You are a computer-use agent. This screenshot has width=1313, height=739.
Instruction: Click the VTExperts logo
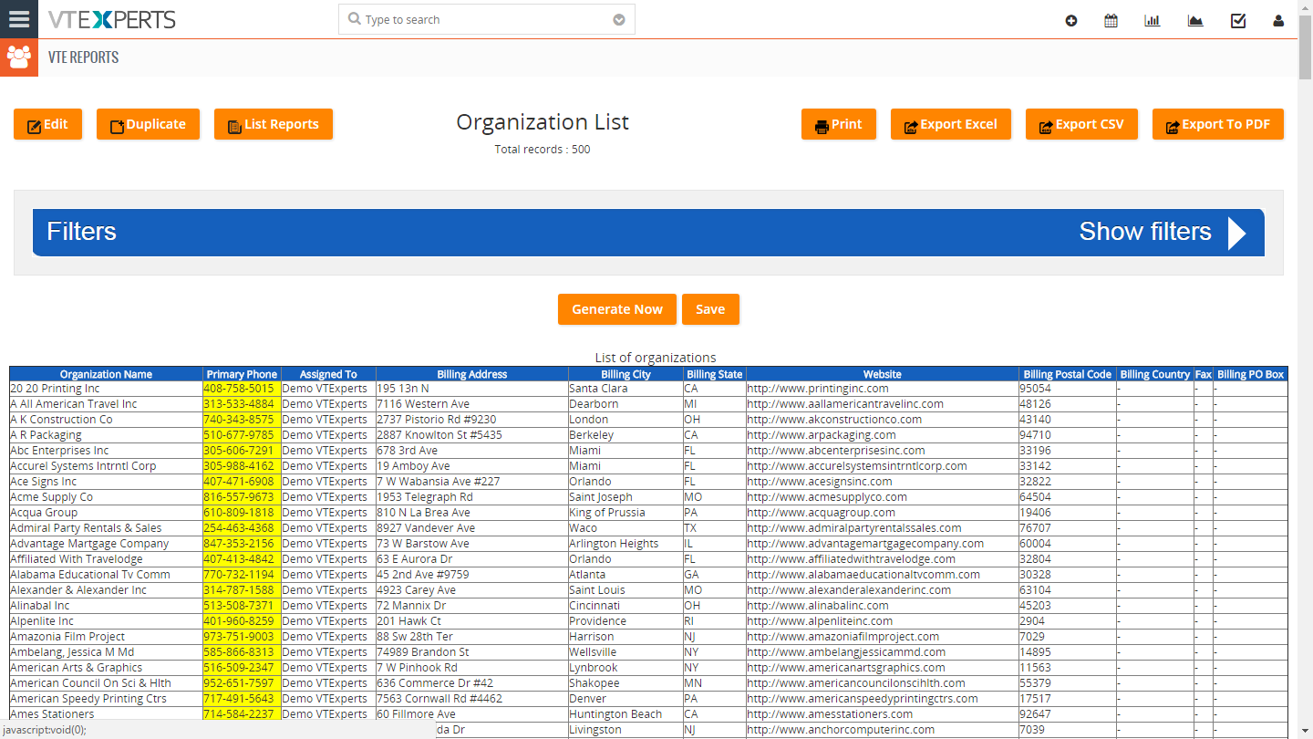pos(111,19)
